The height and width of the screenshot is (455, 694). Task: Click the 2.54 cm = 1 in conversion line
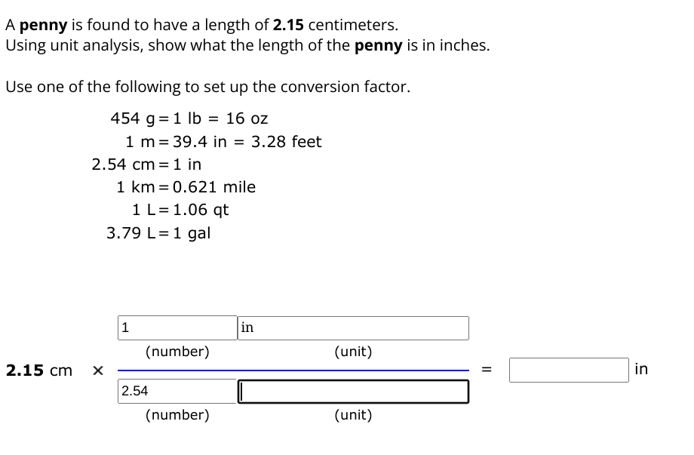(x=148, y=164)
